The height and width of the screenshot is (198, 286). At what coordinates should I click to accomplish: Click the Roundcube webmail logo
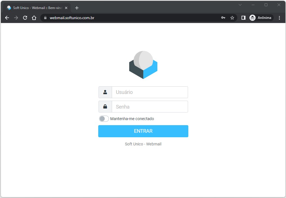click(143, 64)
